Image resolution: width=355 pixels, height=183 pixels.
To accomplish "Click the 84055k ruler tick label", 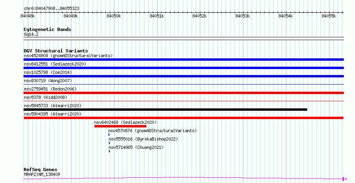I will pyautogui.click(x=329, y=16).
